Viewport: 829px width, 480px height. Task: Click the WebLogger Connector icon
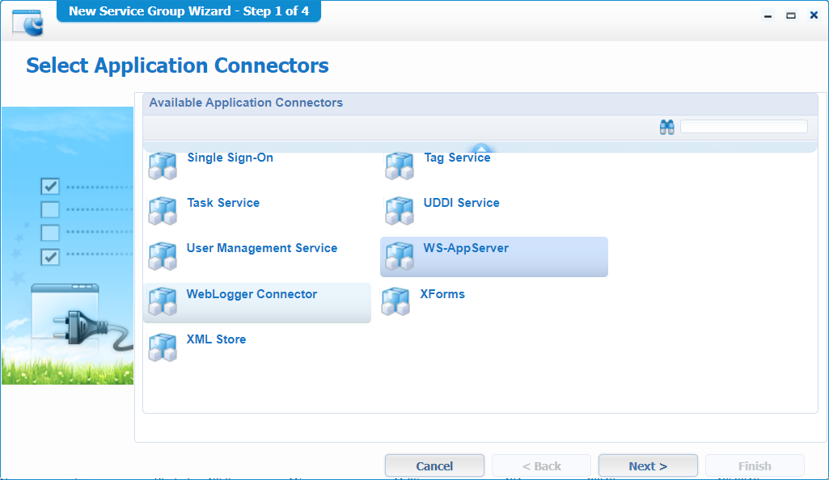pos(163,301)
